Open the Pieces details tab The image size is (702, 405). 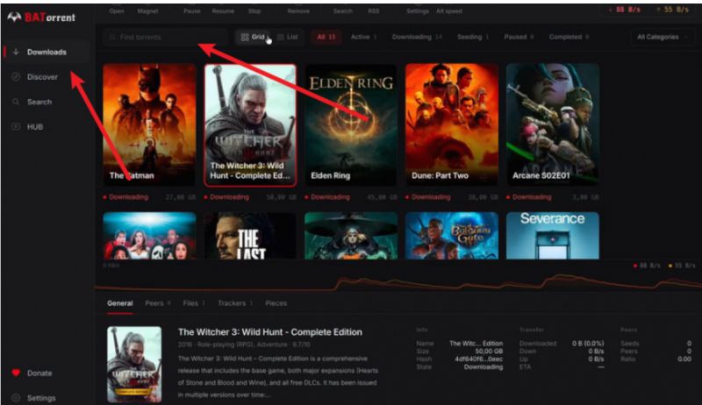click(x=276, y=303)
